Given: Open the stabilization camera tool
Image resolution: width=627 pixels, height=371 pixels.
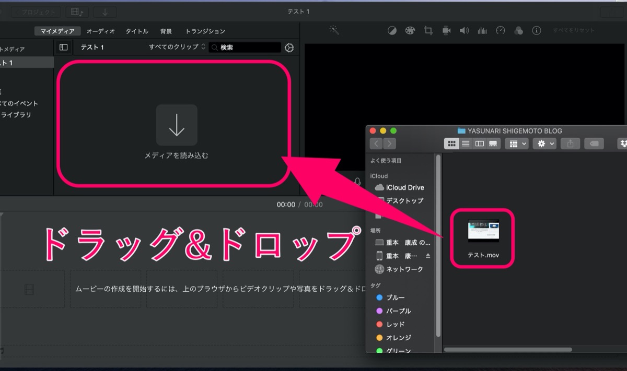Looking at the screenshot, I should pyautogui.click(x=446, y=31).
